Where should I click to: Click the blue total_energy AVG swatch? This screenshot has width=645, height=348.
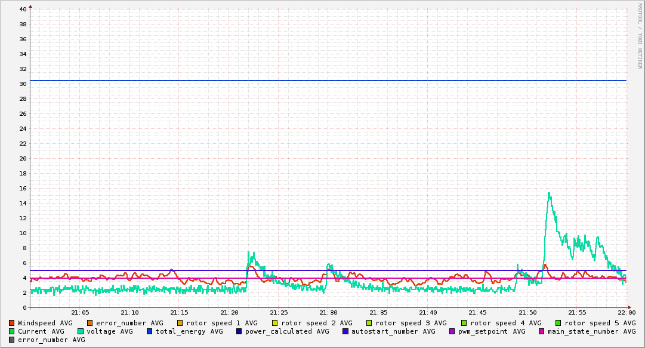[x=150, y=331]
